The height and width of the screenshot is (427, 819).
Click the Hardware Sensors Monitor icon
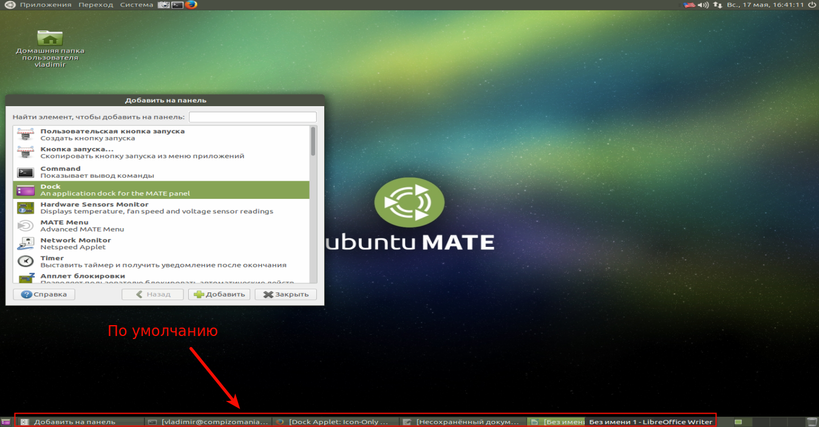click(25, 208)
